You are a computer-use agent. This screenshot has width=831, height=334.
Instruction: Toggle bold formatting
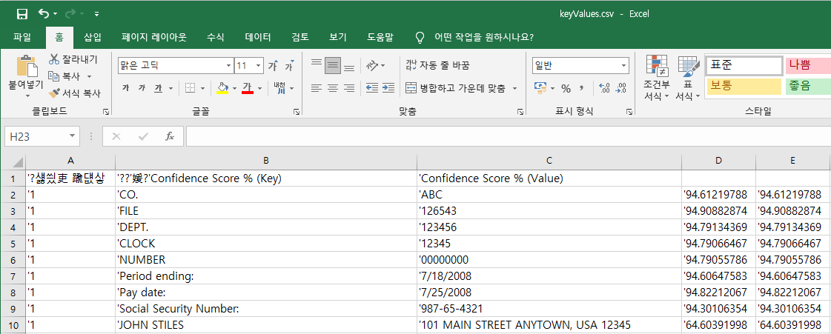tap(125, 88)
